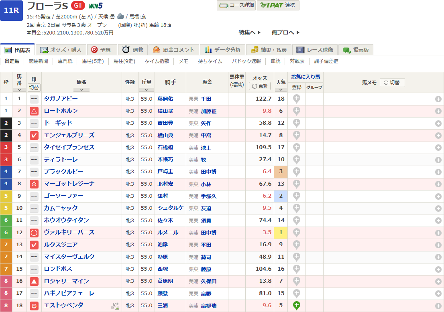
Task: Click highlighted popularity cell 1 for ヴァルキリーバース
Action: [x=281, y=233]
